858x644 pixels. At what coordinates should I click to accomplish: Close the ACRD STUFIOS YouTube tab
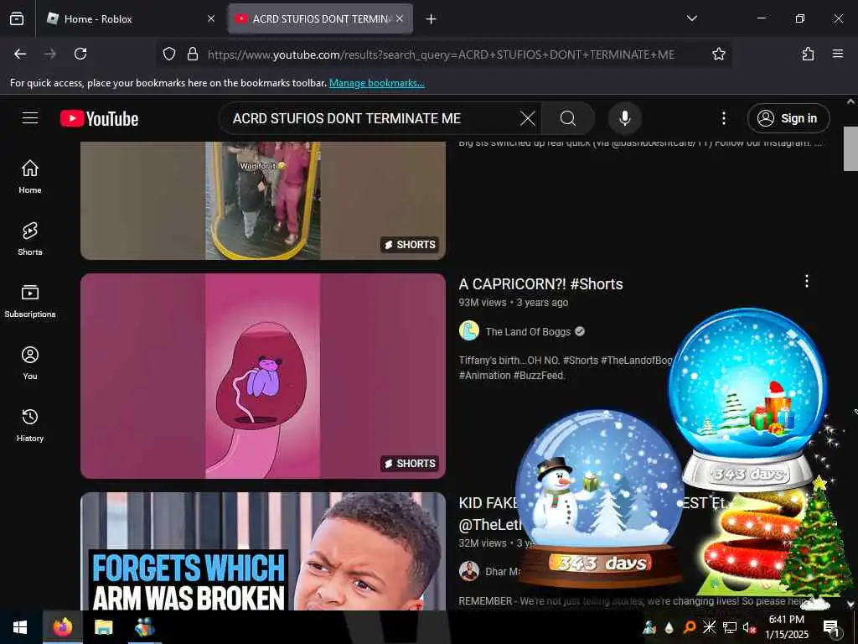pos(400,18)
